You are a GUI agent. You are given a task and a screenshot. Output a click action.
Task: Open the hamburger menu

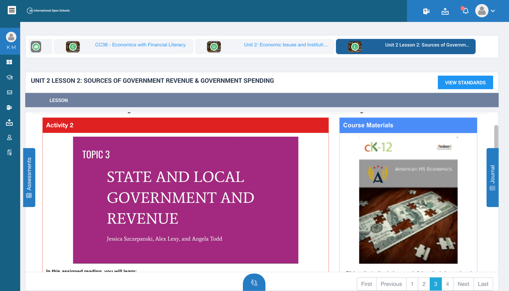pos(12,10)
